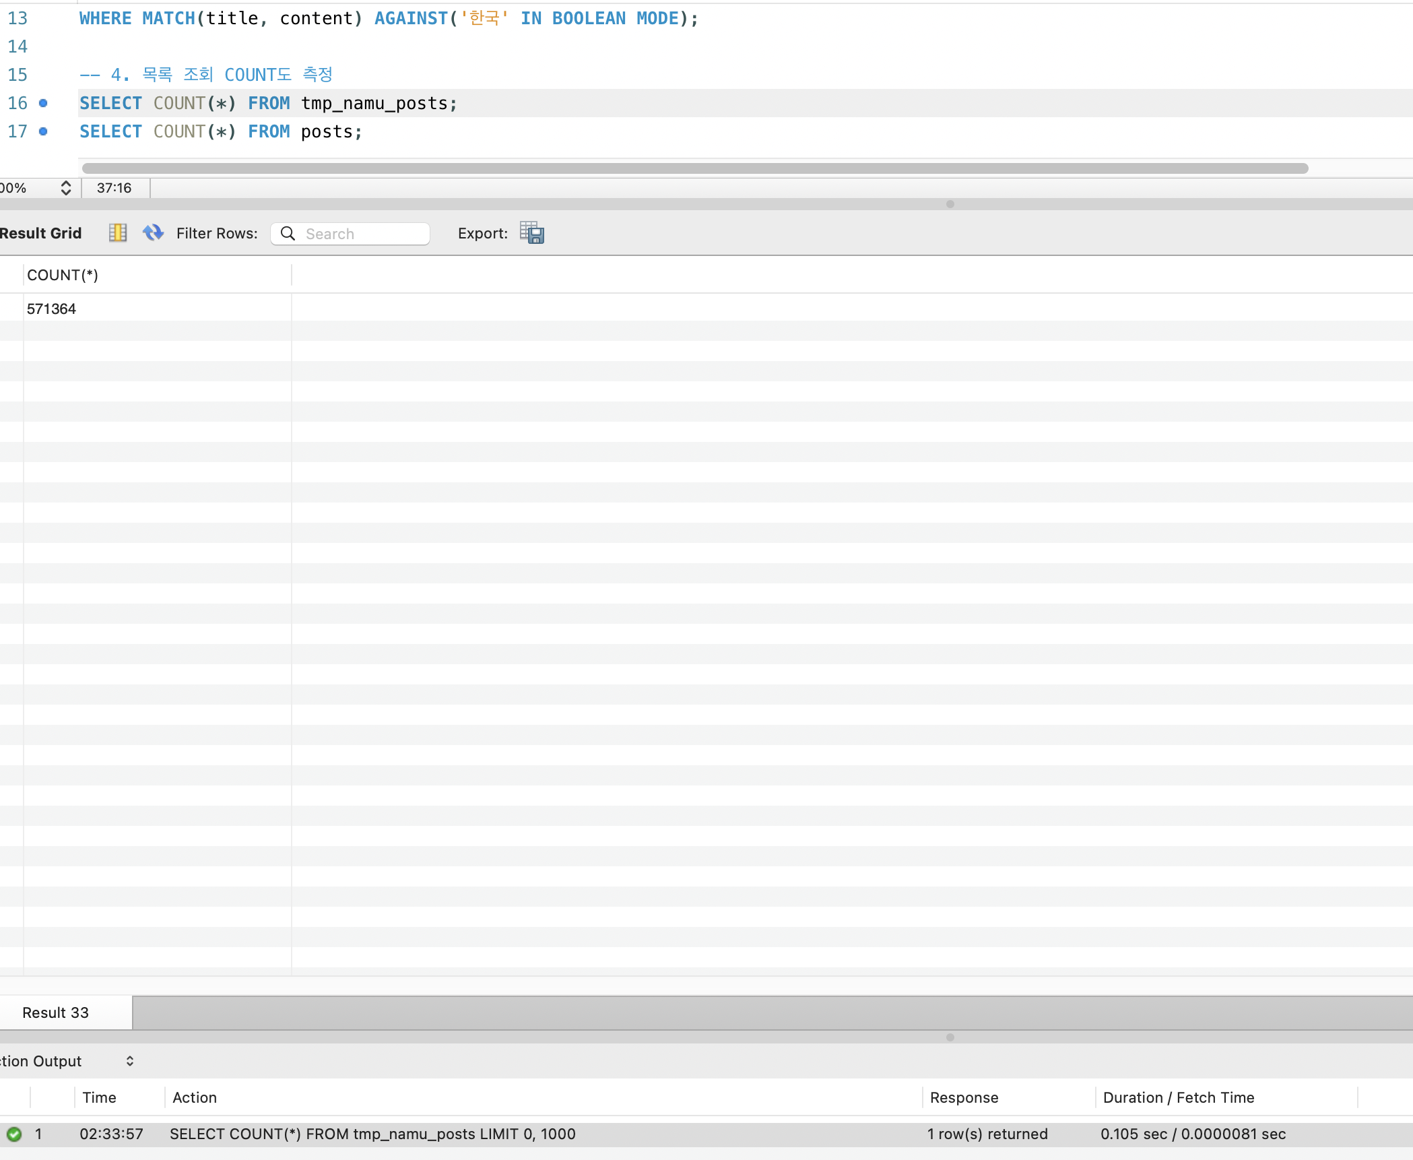Click the splitter handle dot above the Result Grid
Viewport: 1413px width, 1160px height.
[x=950, y=204]
